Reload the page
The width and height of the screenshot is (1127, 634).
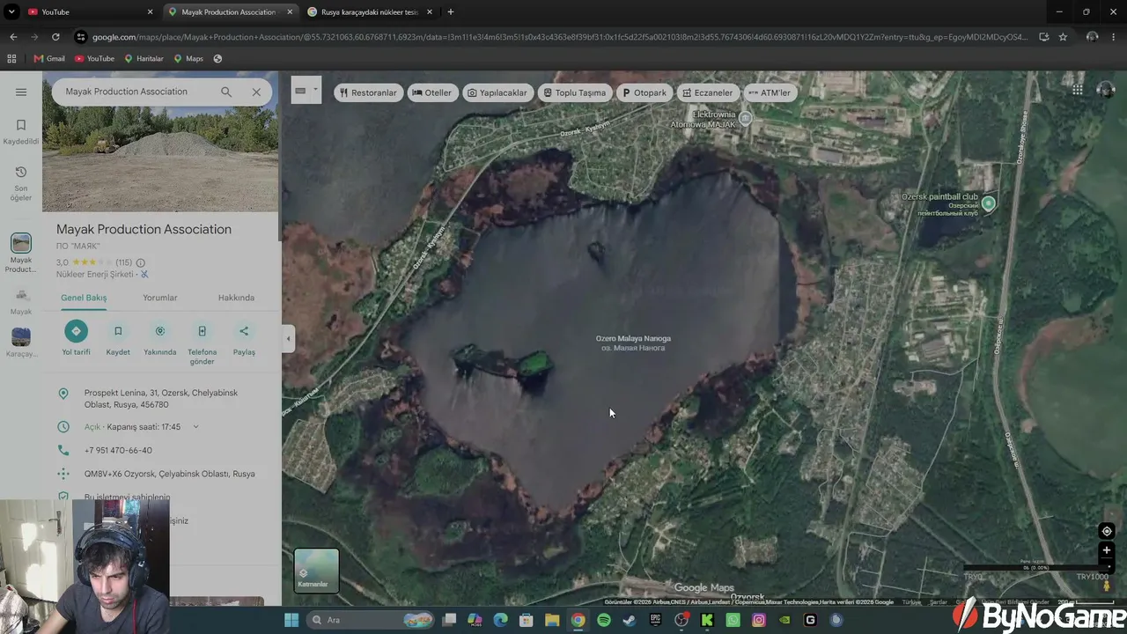tap(55, 37)
